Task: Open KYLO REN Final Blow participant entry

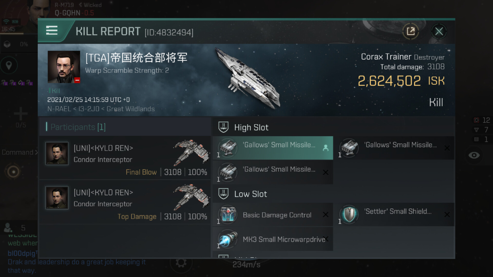Action: click(x=125, y=158)
